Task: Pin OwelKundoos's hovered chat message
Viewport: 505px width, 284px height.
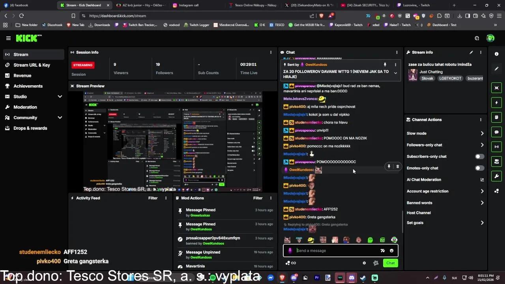Action: 389,166
